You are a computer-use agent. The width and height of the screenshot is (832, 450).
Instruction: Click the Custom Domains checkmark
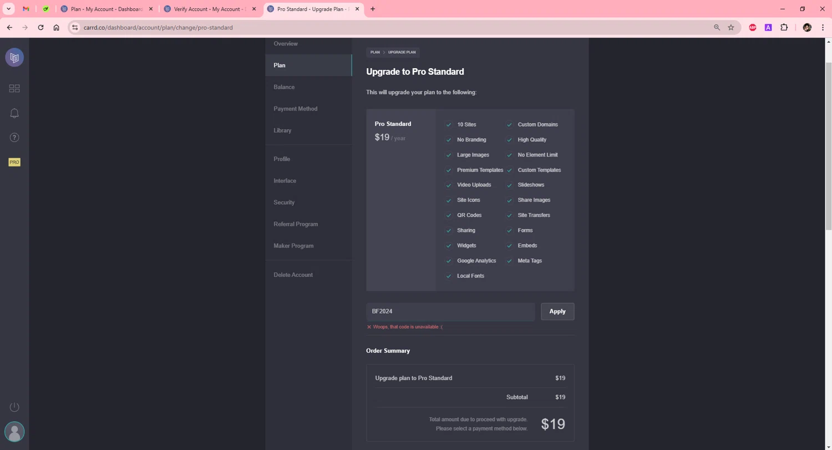pyautogui.click(x=509, y=125)
